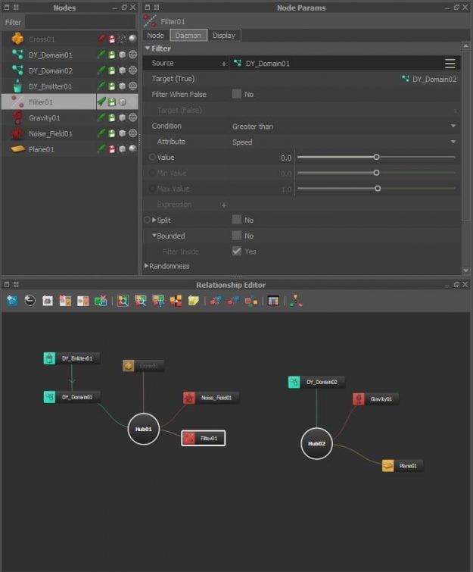Select the Daemon tab
This screenshot has width=473, height=572.
188,36
